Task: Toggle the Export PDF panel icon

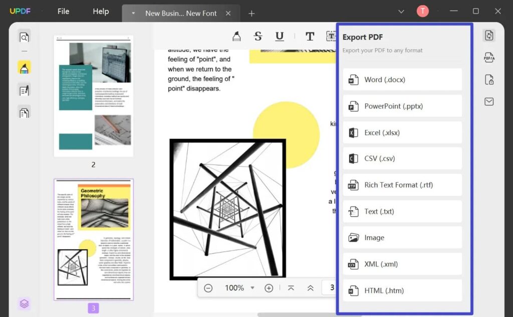Action: click(489, 35)
